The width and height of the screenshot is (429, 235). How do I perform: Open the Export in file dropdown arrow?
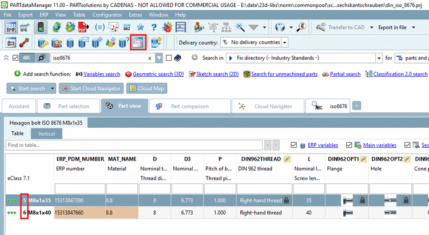pyautogui.click(x=414, y=28)
